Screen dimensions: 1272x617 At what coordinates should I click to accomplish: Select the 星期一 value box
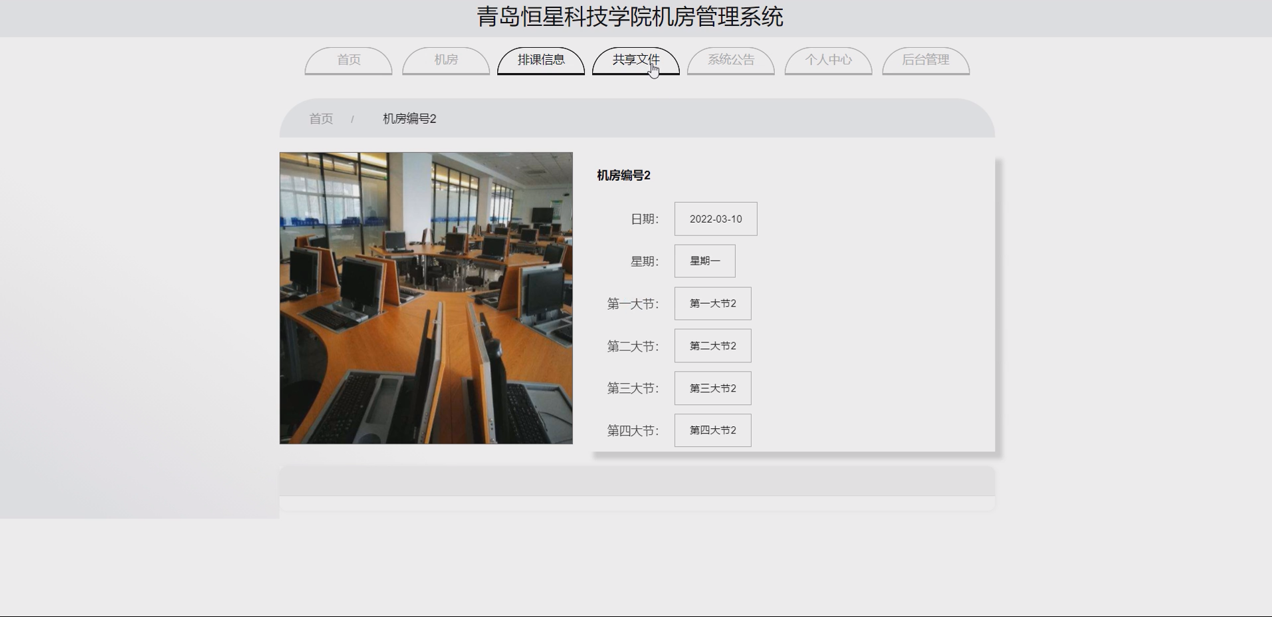[705, 261]
